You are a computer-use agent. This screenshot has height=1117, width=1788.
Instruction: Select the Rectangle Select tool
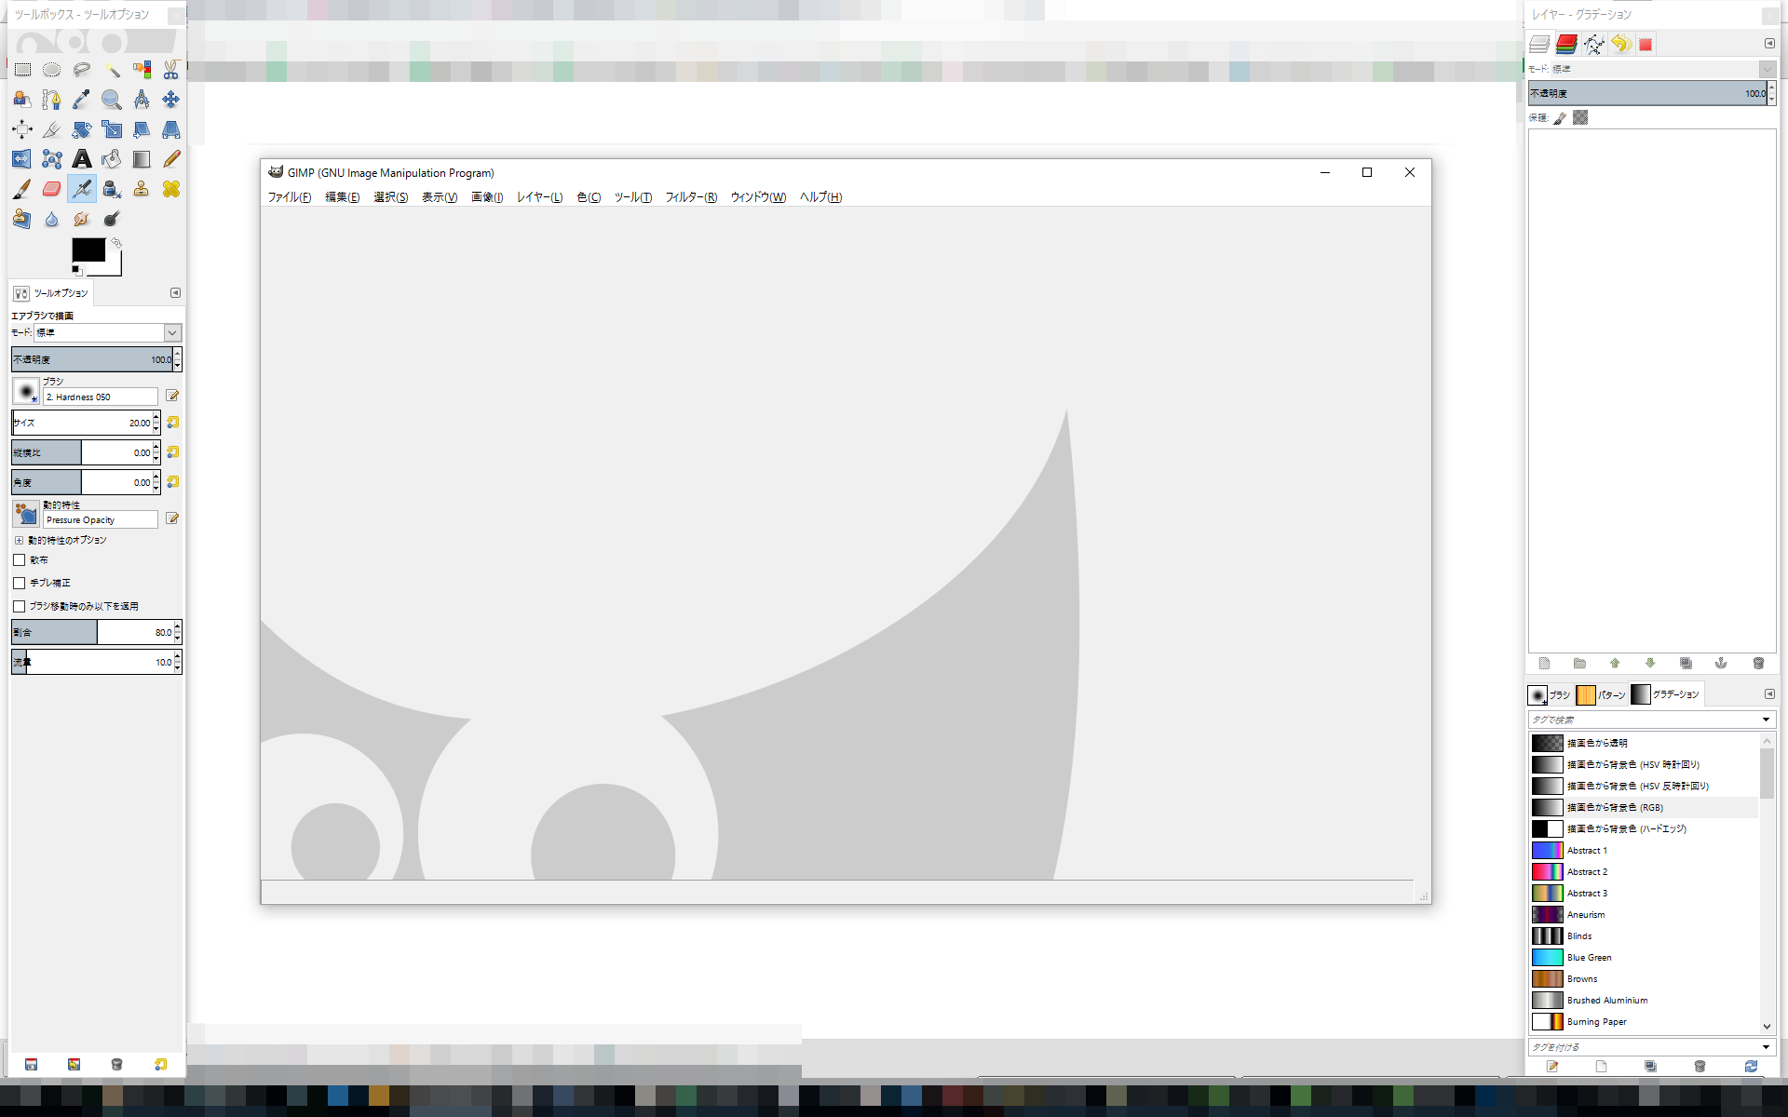pyautogui.click(x=22, y=70)
